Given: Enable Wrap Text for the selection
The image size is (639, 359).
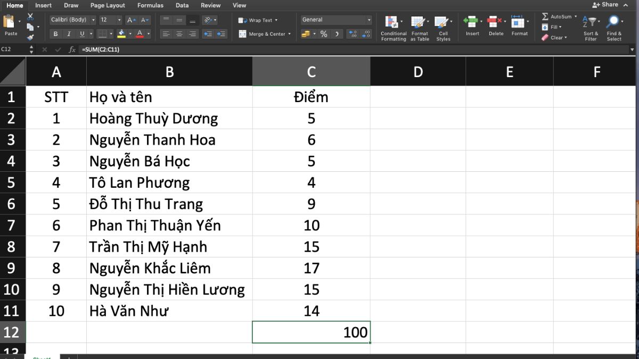Looking at the screenshot, I should click(x=258, y=20).
